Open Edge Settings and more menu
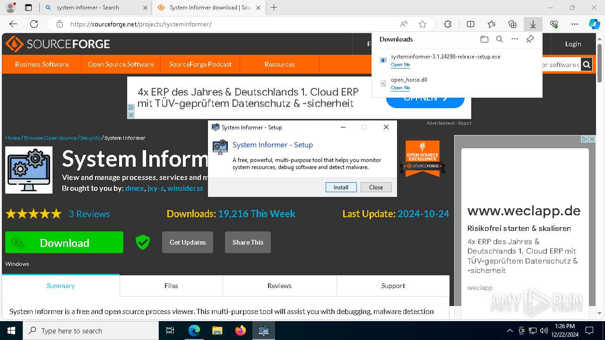 [x=575, y=24]
